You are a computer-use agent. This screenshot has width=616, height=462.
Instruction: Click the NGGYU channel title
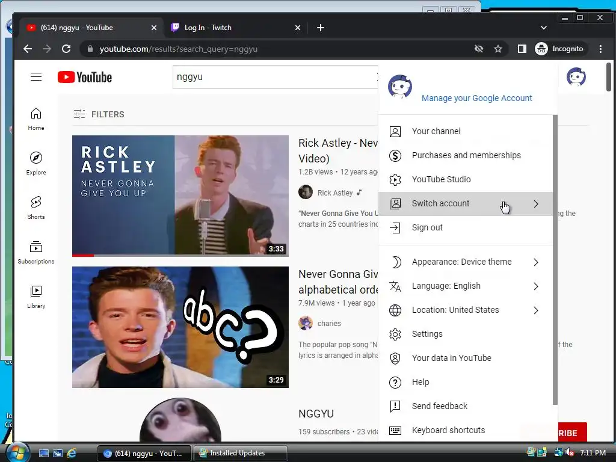pos(316,414)
